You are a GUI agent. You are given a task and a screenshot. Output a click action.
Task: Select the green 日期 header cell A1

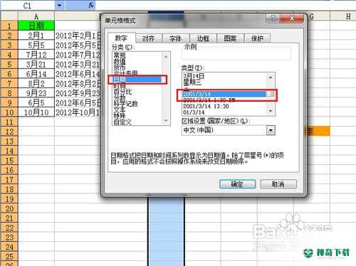click(36, 26)
